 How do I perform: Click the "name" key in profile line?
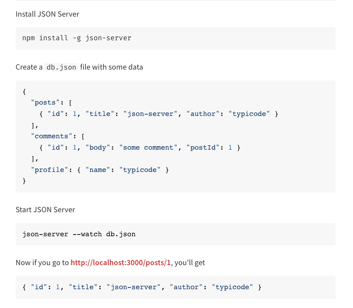tap(98, 170)
